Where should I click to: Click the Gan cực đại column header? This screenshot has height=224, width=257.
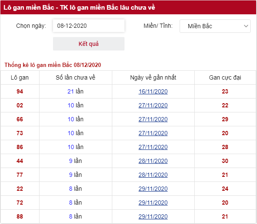tap(225, 77)
